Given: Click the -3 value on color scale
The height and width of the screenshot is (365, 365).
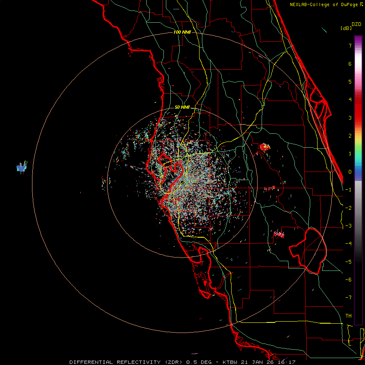Looking at the screenshot, I should pos(348,226).
